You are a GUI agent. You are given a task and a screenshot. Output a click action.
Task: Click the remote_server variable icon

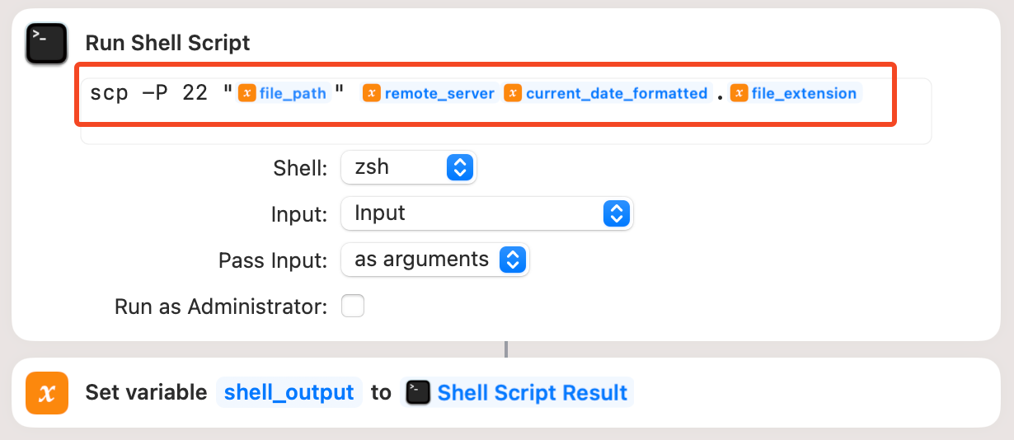pos(372,94)
